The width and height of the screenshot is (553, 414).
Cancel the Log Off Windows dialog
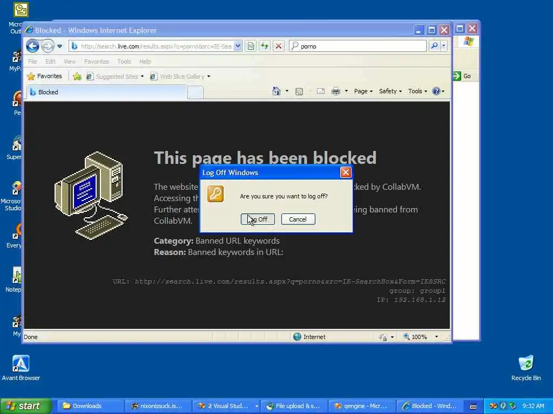point(298,219)
